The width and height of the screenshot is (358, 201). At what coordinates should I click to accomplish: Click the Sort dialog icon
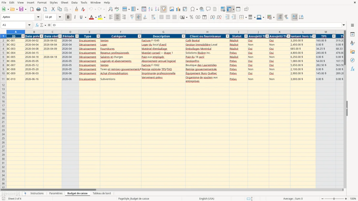144,9
